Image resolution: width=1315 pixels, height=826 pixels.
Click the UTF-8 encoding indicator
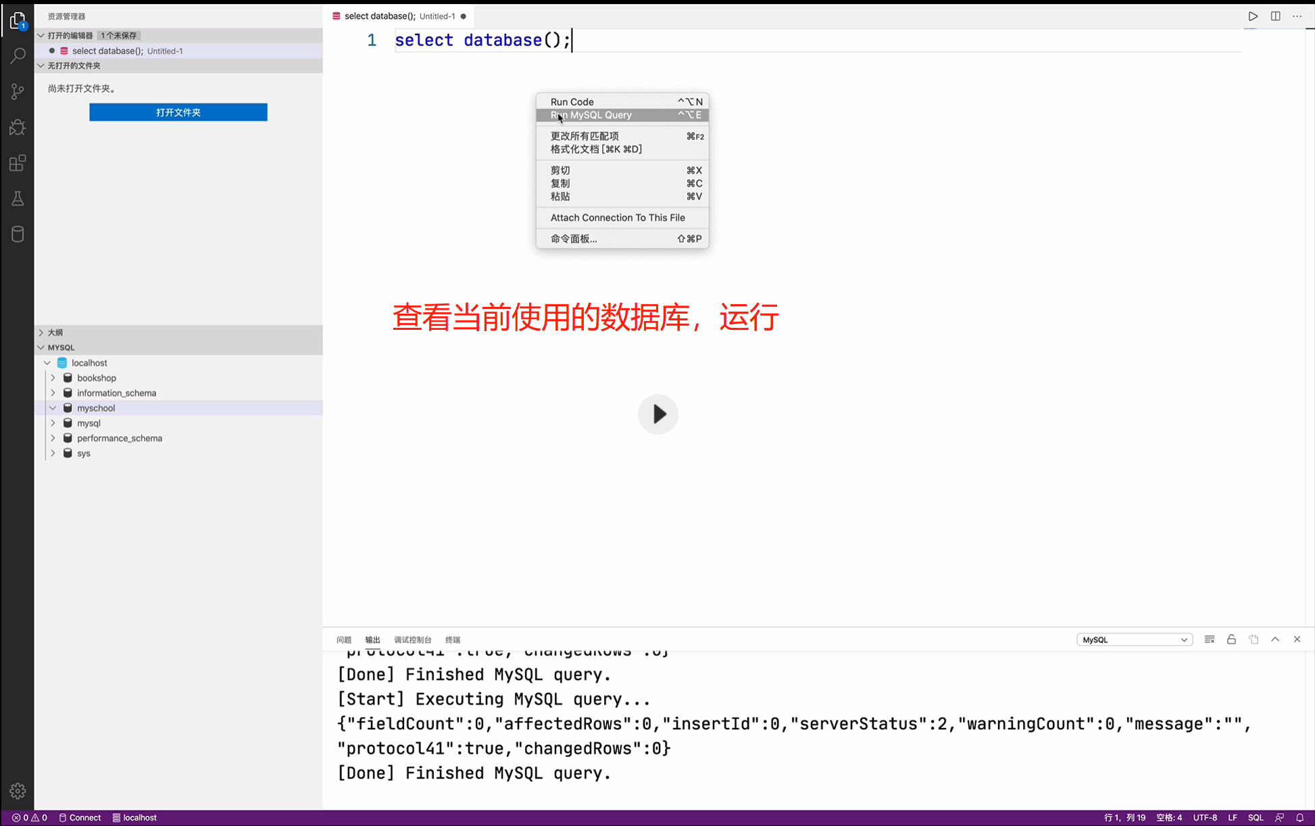point(1205,818)
